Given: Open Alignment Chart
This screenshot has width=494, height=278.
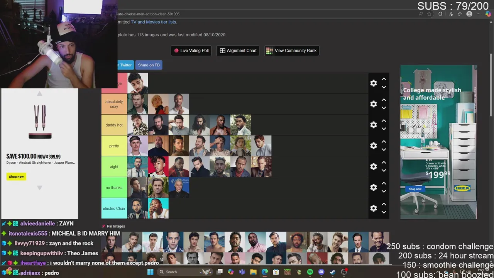Looking at the screenshot, I should (x=238, y=51).
